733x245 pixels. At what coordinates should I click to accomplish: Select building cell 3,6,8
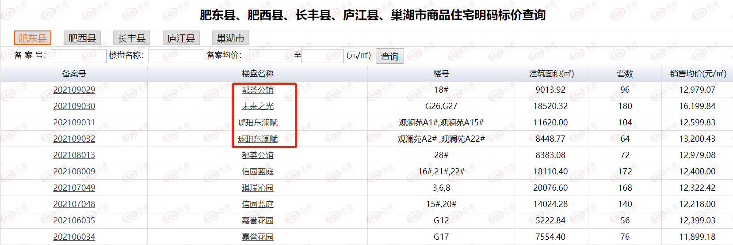[441, 188]
